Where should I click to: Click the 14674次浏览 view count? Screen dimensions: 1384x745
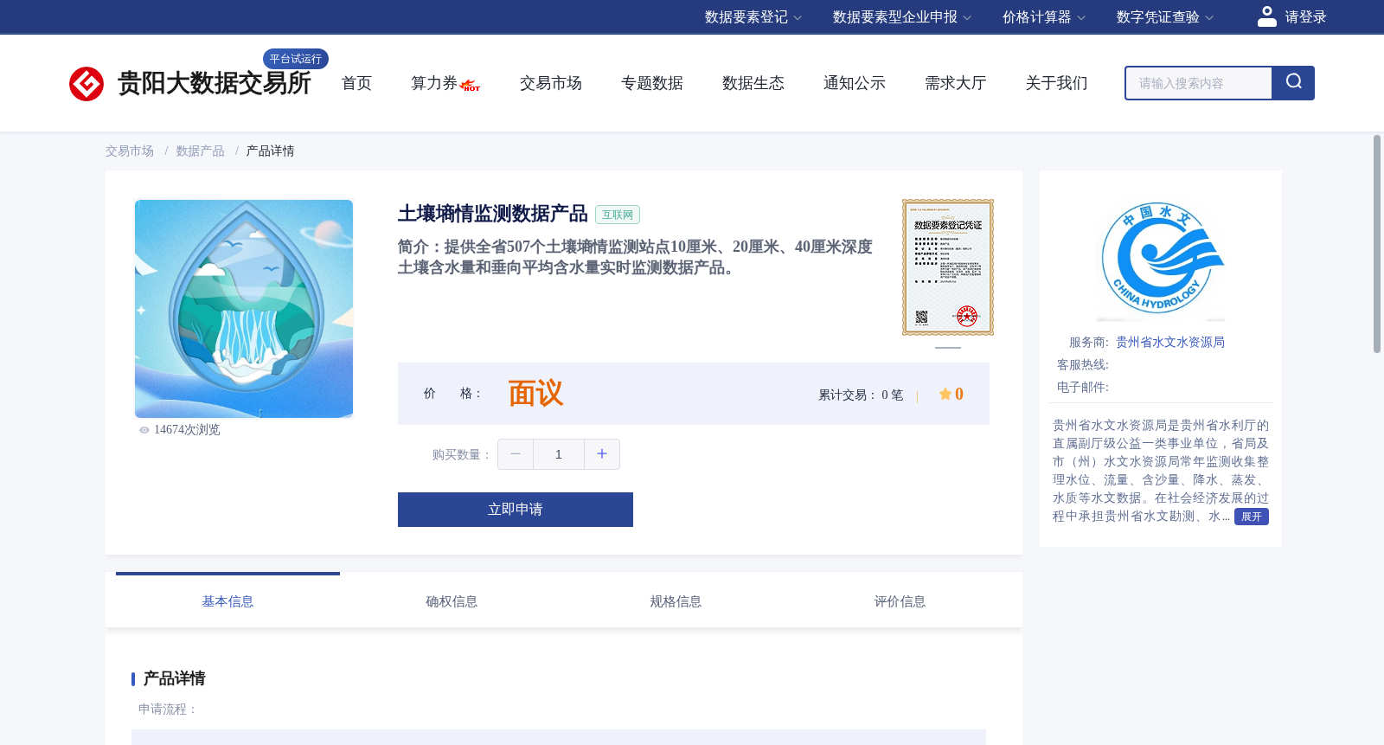pyautogui.click(x=187, y=430)
